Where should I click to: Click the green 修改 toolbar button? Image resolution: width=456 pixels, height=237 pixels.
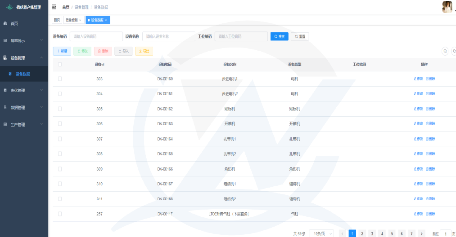click(x=82, y=51)
